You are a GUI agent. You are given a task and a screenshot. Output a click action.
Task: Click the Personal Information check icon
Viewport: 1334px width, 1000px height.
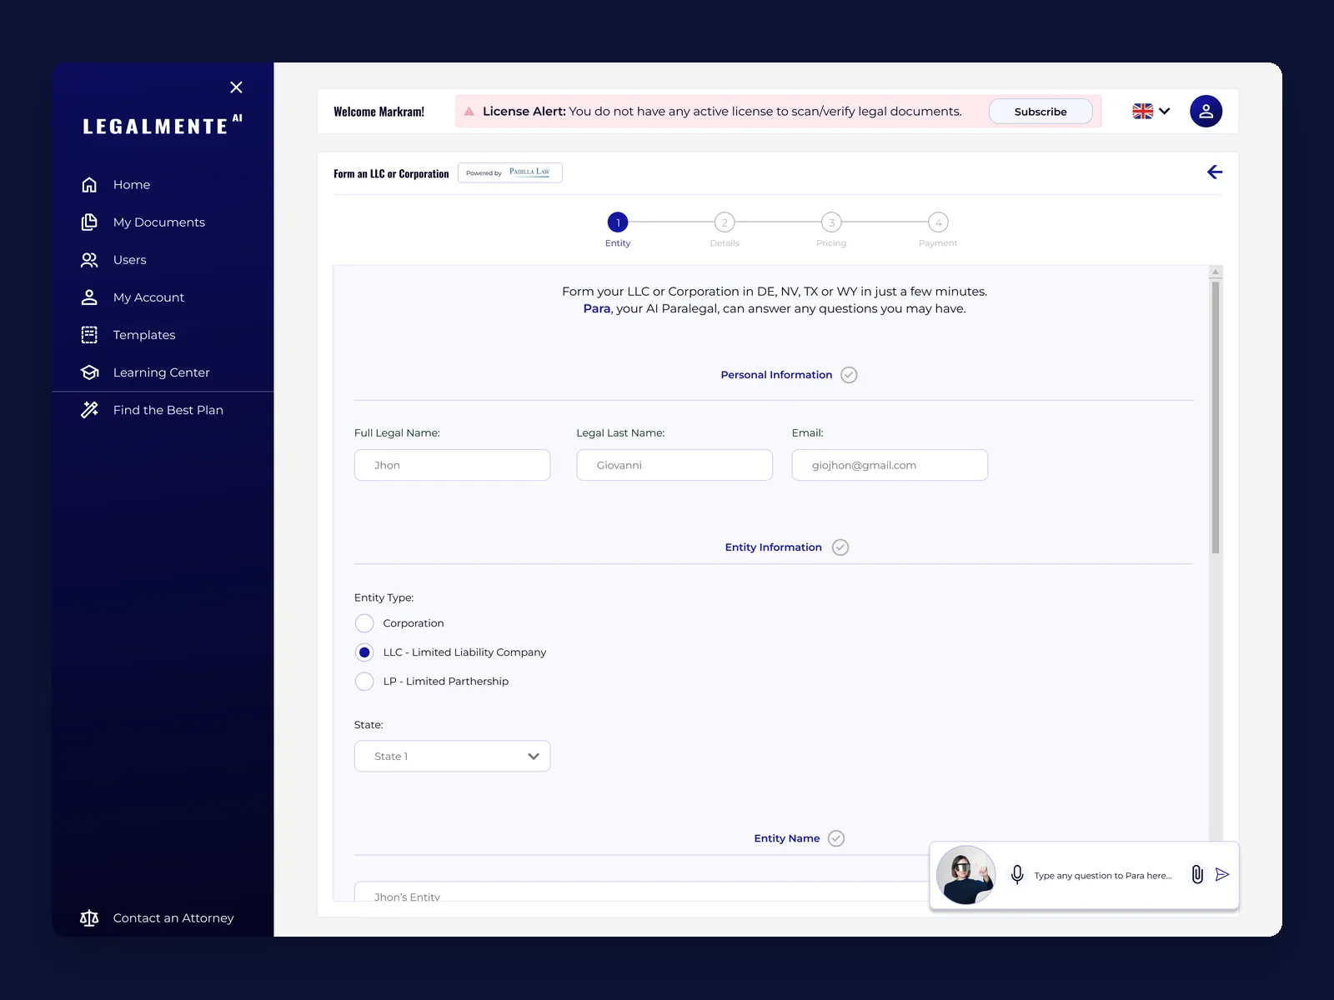click(849, 375)
